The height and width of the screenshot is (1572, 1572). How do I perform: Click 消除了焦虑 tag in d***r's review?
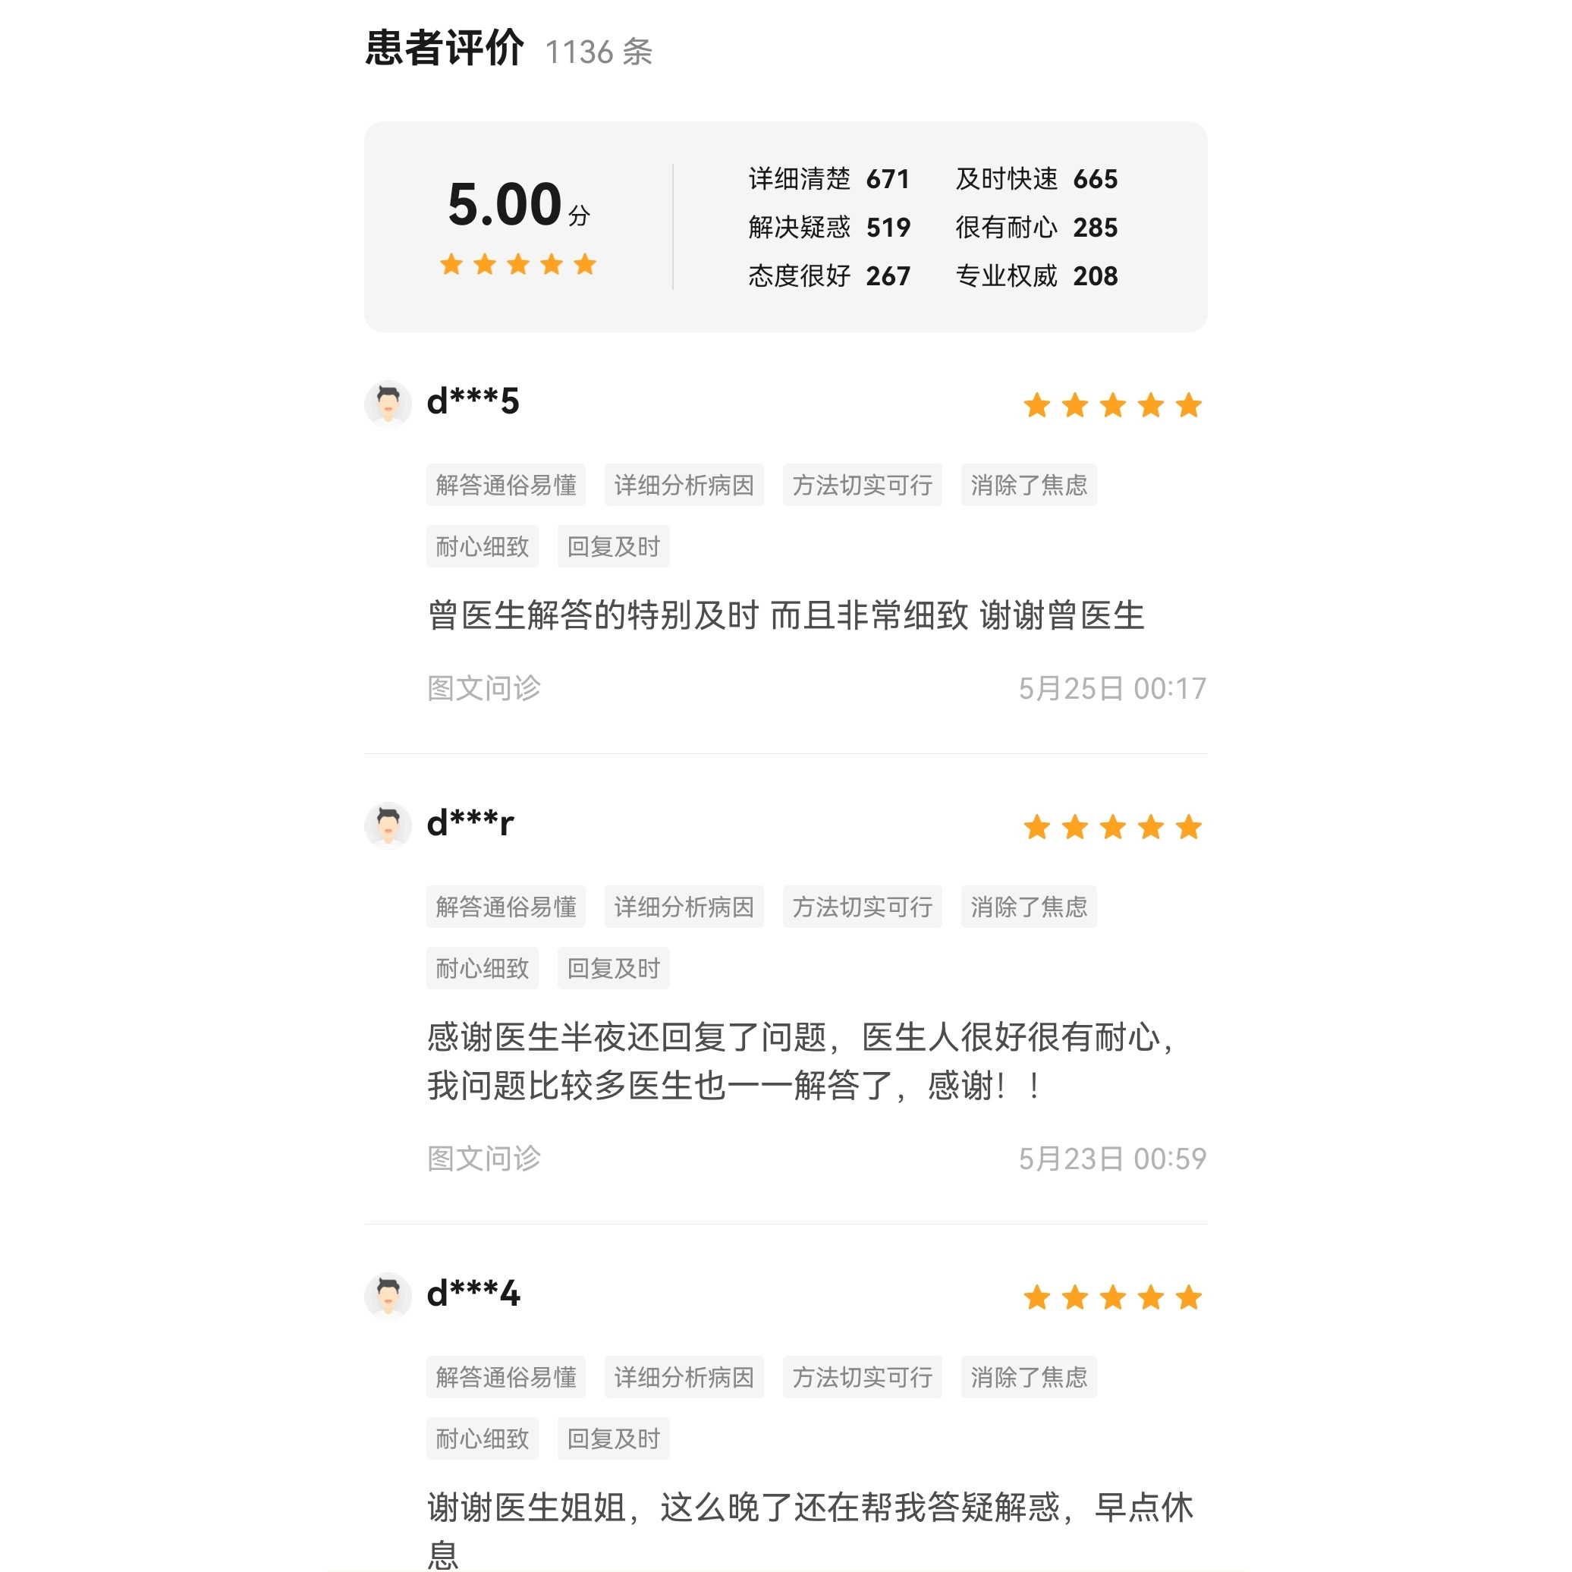pos(1029,907)
